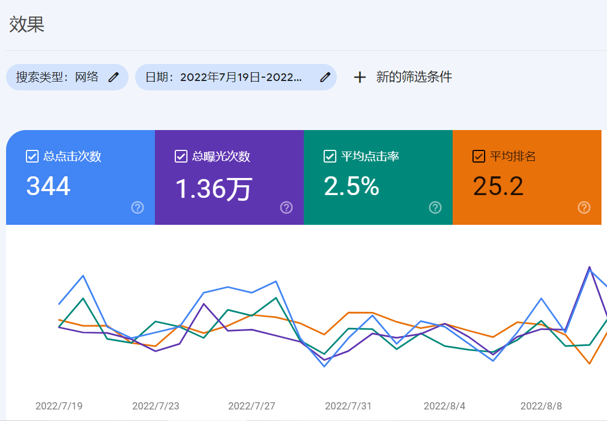The height and width of the screenshot is (421, 607).
Task: Click the 效果 page heading
Action: click(26, 24)
